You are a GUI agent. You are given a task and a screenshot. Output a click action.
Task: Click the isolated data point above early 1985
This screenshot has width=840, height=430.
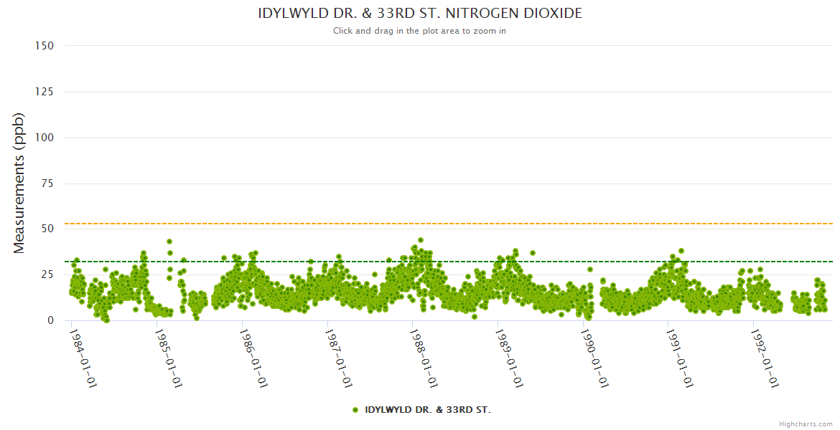(x=169, y=242)
